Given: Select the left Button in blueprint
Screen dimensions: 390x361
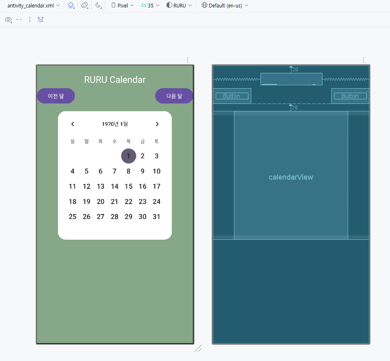Looking at the screenshot, I should (232, 96).
